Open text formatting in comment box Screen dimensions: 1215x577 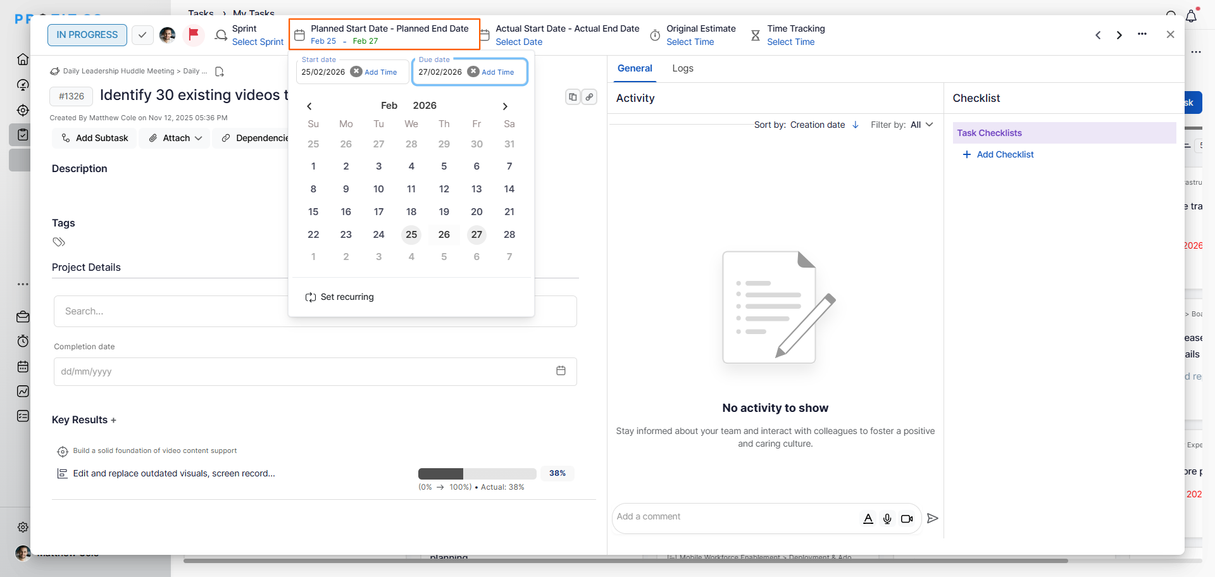click(x=868, y=519)
